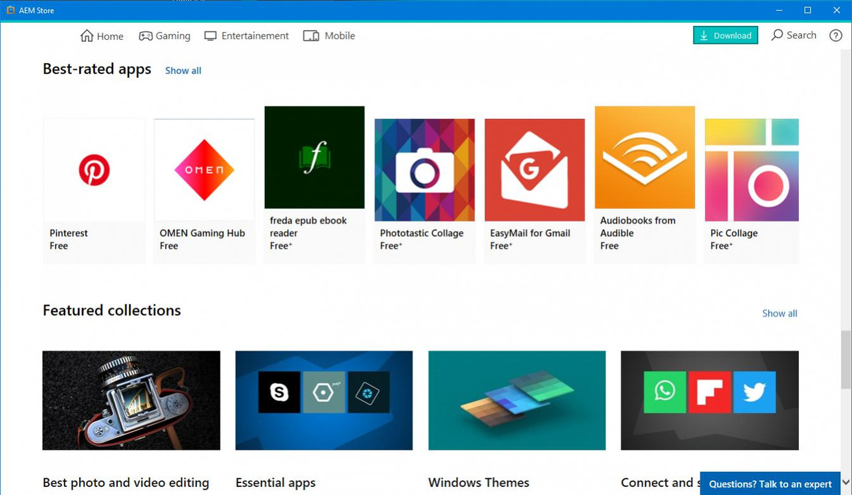This screenshot has width=852, height=495.
Task: Go to the Mobile tab
Action: point(329,36)
